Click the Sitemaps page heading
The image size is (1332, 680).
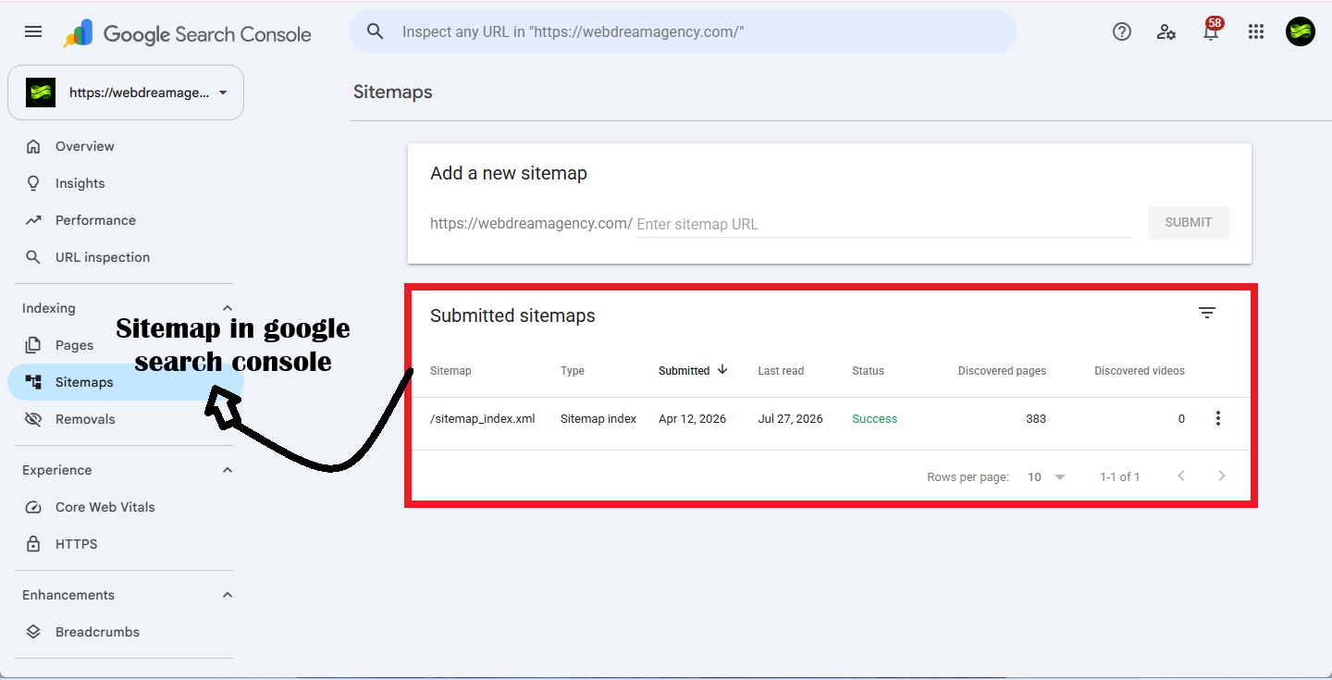pos(393,92)
